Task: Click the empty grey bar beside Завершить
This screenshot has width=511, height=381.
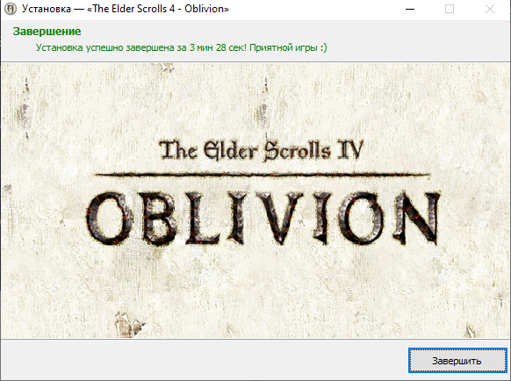Action: (x=204, y=360)
